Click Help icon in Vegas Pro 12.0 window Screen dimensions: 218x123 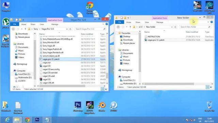107,24
